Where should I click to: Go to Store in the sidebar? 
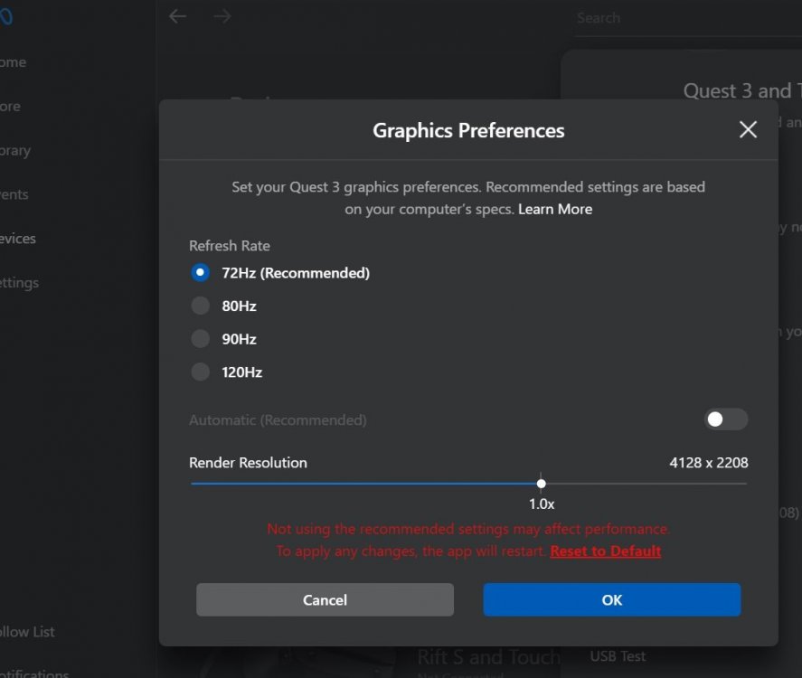point(10,107)
